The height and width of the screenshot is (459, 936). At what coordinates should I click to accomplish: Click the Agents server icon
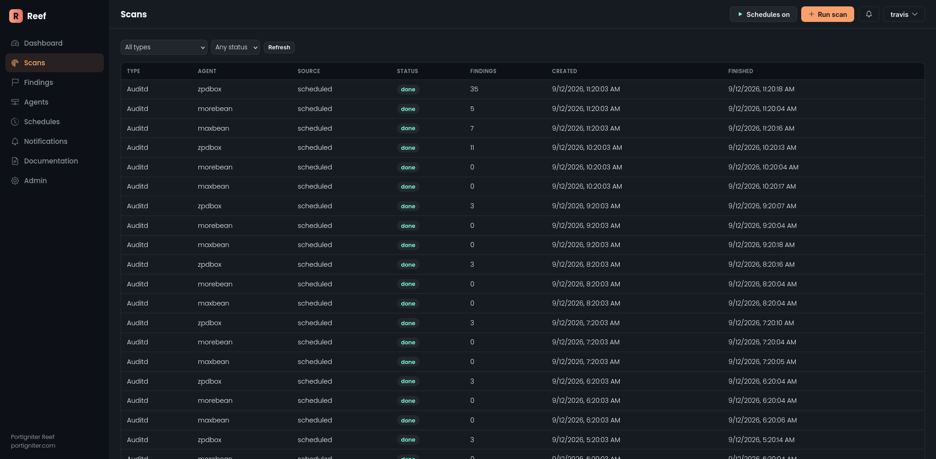tap(15, 102)
